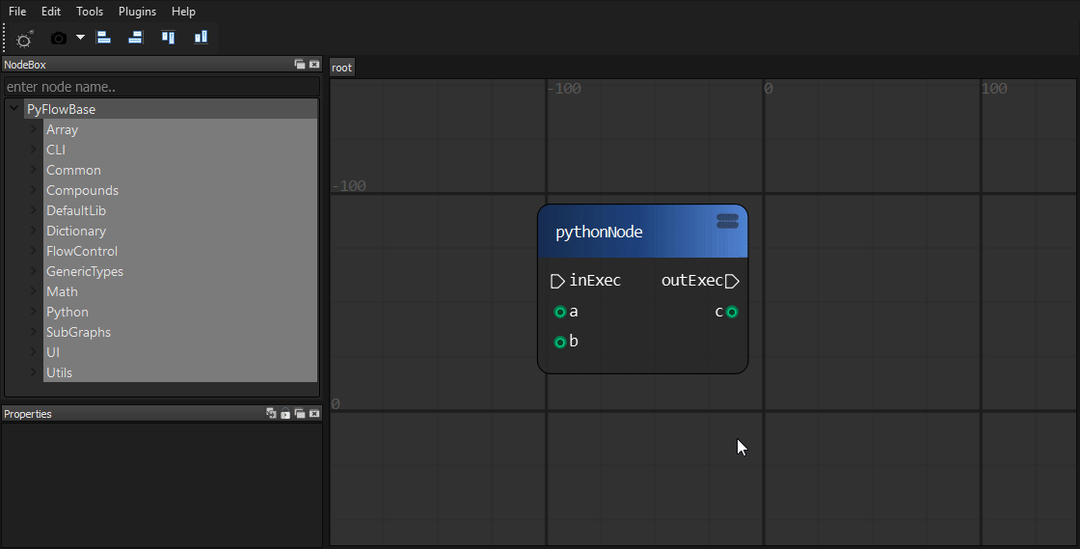Switch to the root graph tab
This screenshot has height=549, width=1080.
point(341,68)
